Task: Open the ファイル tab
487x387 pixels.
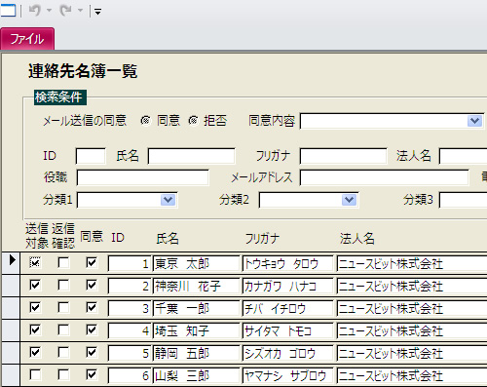Action: (x=27, y=39)
